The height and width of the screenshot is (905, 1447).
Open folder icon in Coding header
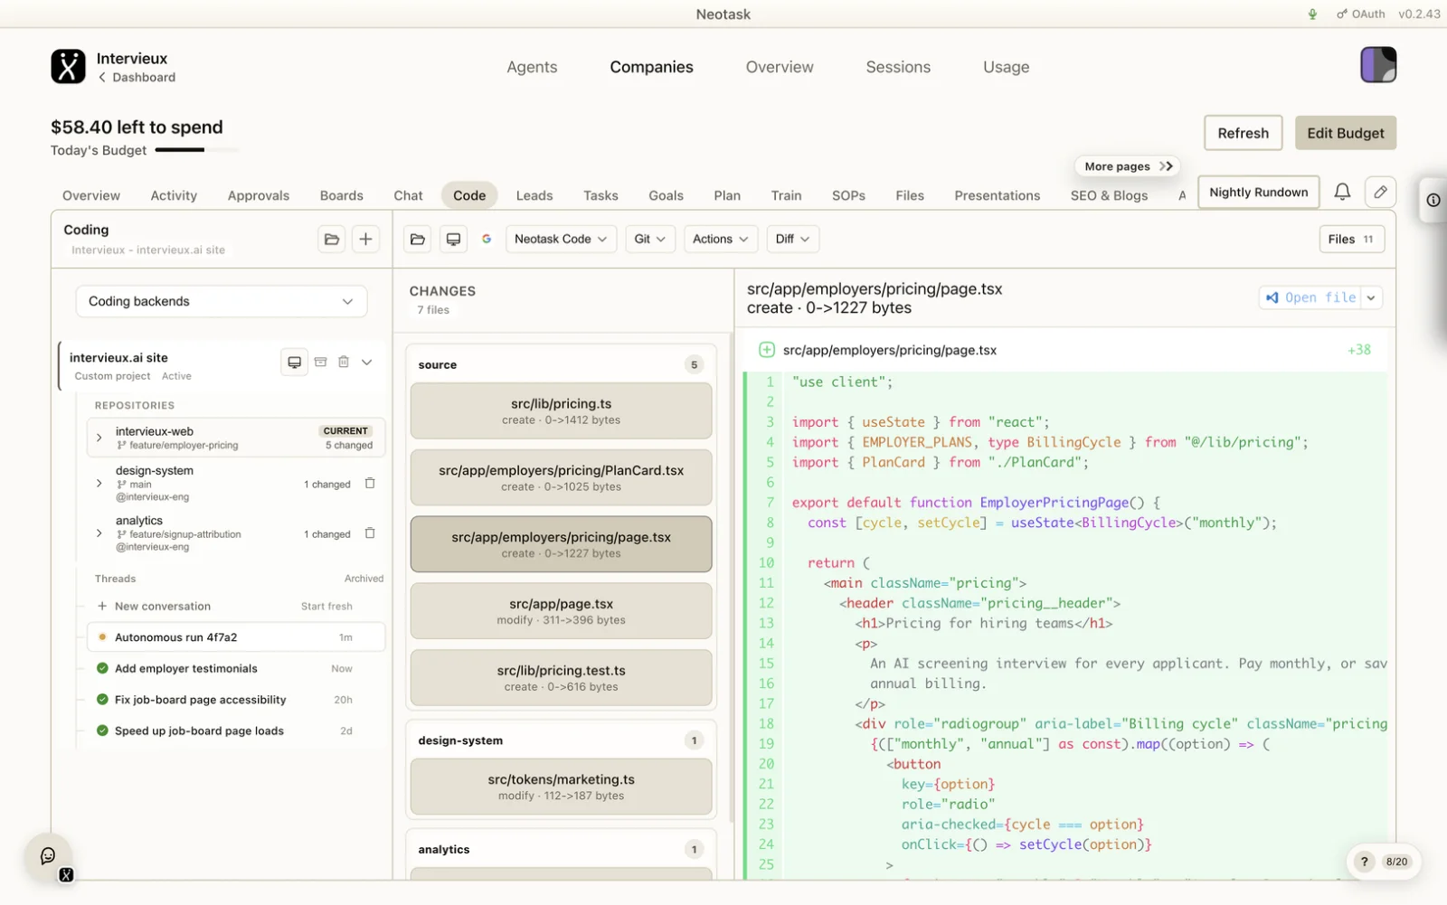pyautogui.click(x=332, y=240)
